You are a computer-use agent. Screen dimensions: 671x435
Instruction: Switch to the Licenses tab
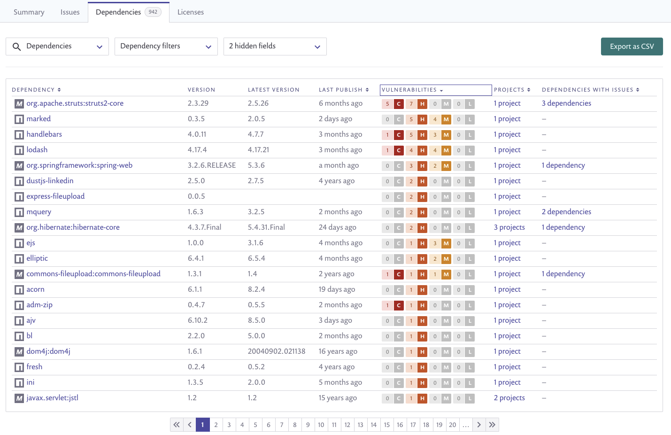[x=191, y=12]
